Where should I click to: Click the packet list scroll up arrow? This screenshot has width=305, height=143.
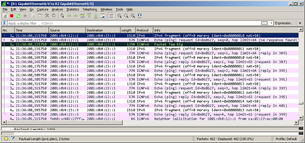[301, 30]
